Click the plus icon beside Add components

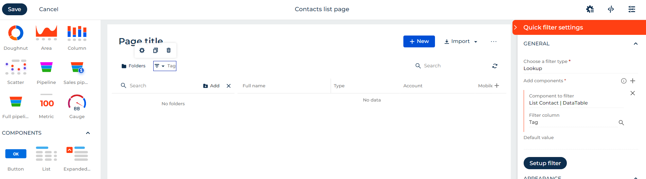pyautogui.click(x=633, y=81)
